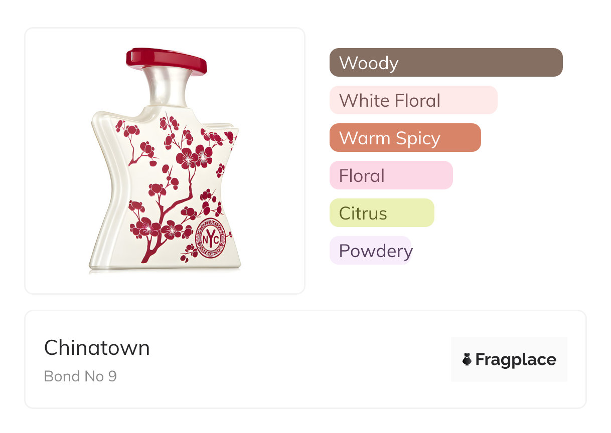Select the Woody accord bar
The height and width of the screenshot is (433, 611).
click(446, 63)
